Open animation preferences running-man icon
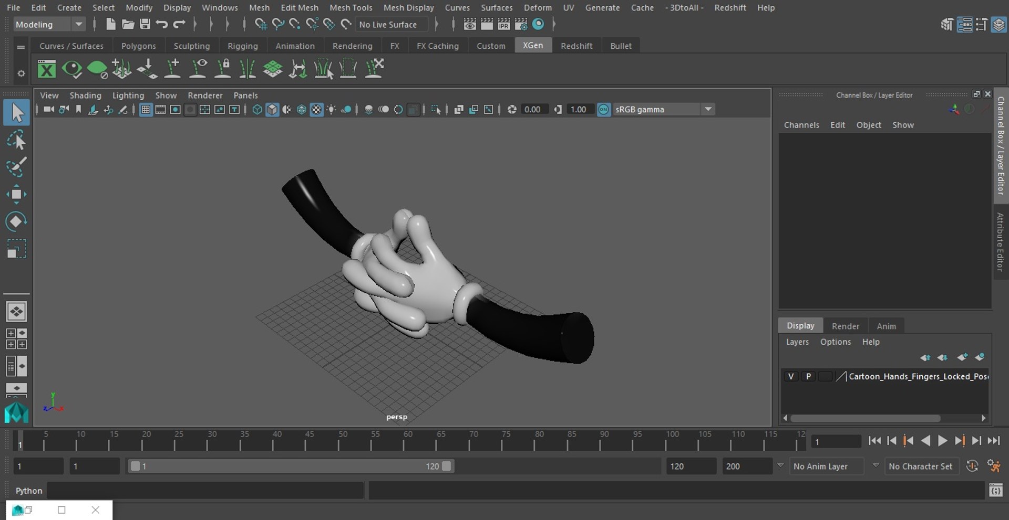The image size is (1009, 520). [993, 466]
